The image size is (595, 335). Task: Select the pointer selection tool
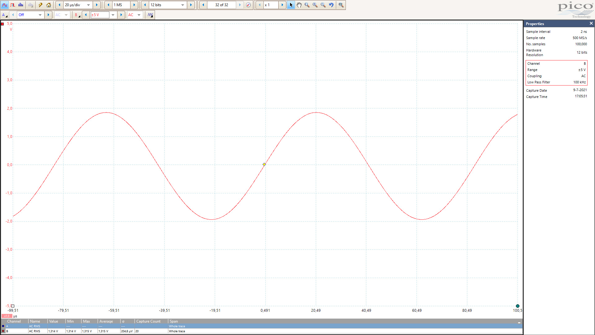[291, 5]
